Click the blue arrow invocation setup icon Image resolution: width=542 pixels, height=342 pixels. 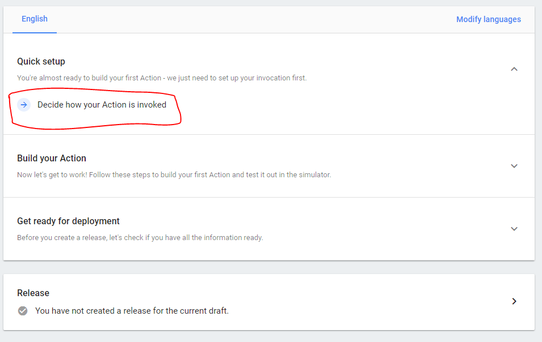(x=23, y=104)
